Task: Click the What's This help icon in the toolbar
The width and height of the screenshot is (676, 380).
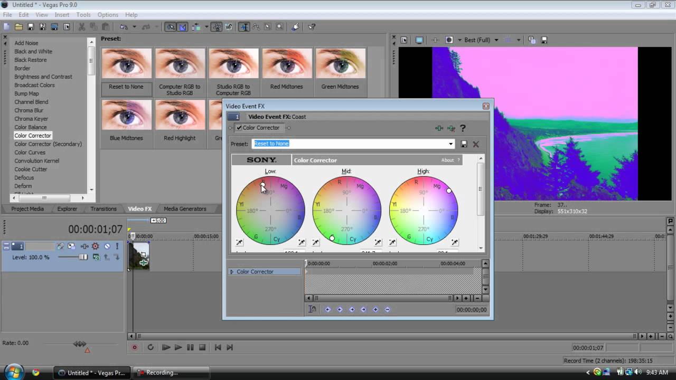Action: tap(312, 27)
